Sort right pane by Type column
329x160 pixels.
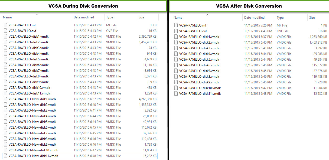tap(280, 18)
